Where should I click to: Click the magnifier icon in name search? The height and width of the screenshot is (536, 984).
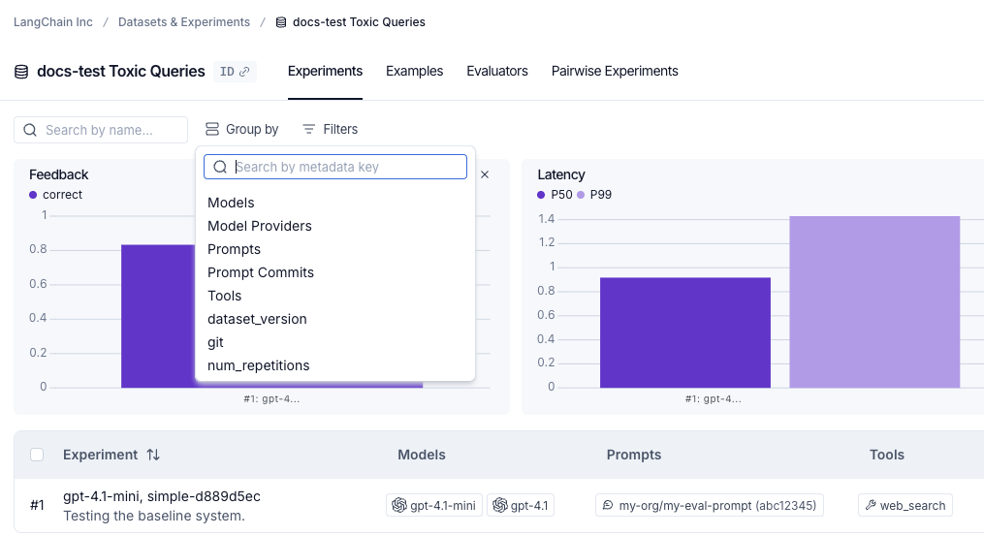pos(30,130)
